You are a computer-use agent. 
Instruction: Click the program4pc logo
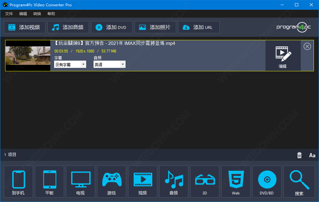(x=294, y=27)
